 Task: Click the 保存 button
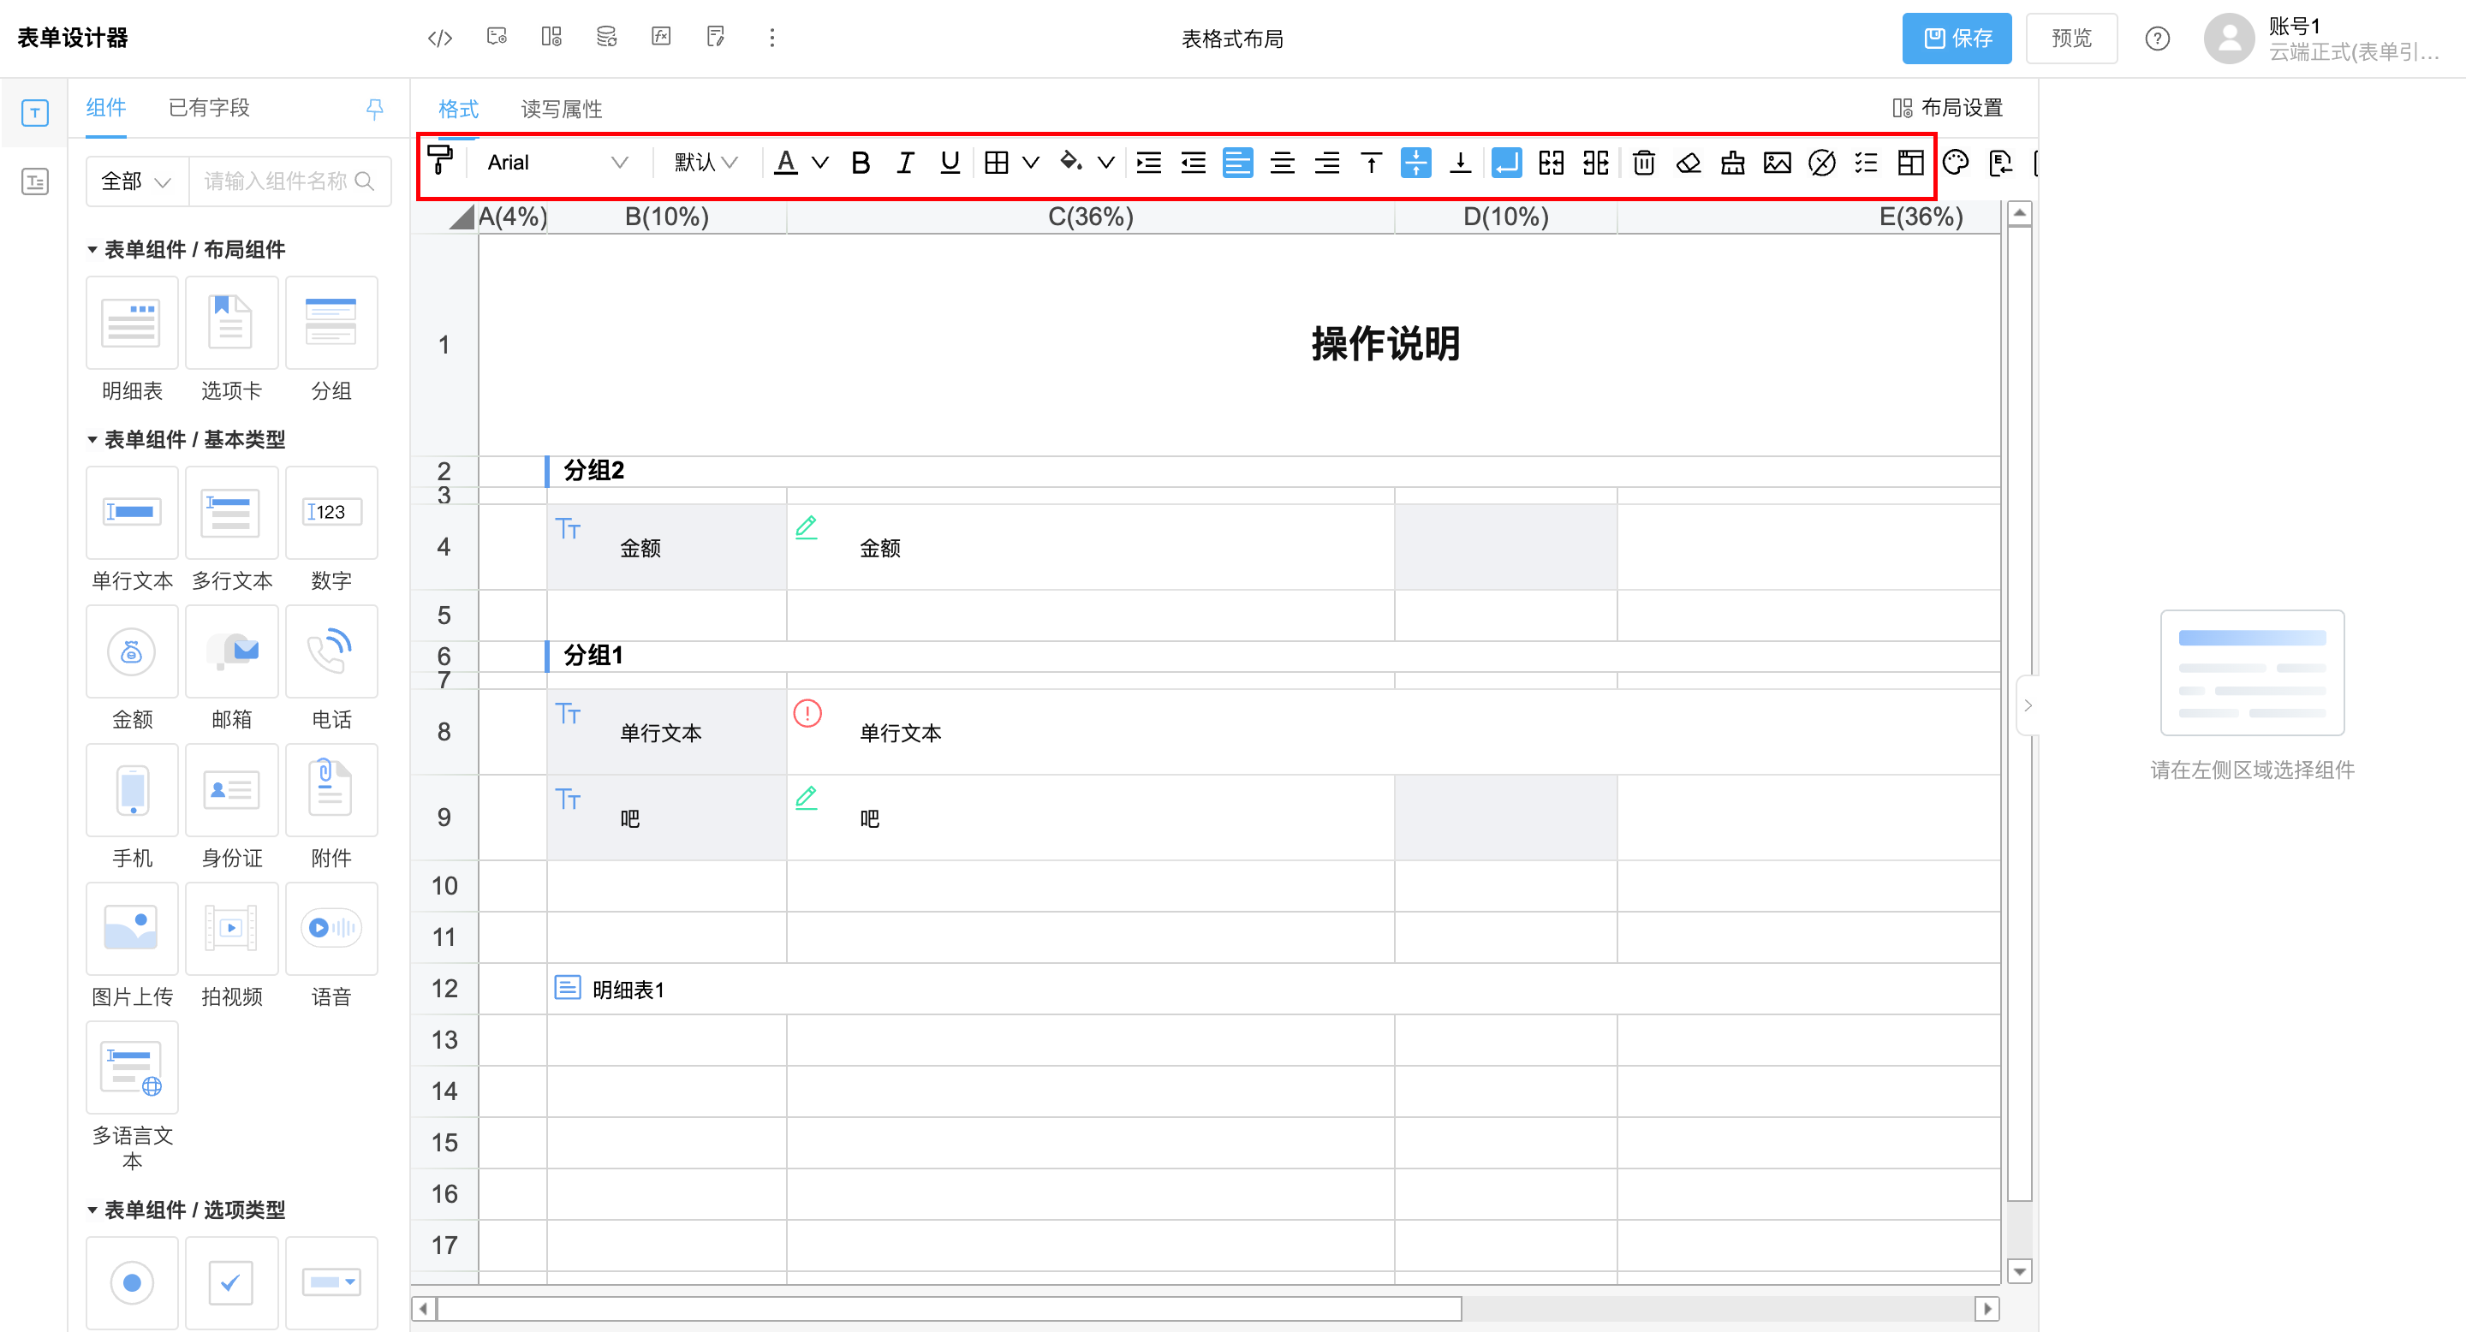pyautogui.click(x=1957, y=39)
